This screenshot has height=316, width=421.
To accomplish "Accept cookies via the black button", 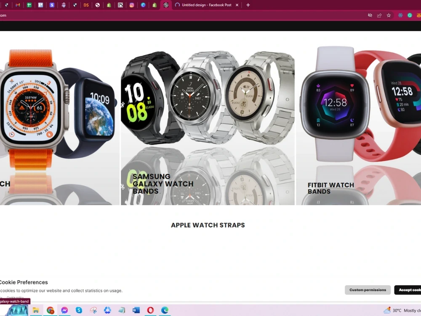I will (x=408, y=290).
